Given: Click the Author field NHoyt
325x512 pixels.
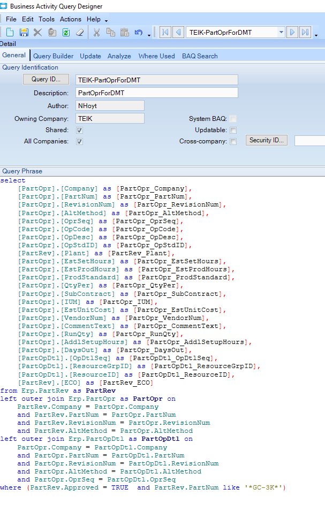Looking at the screenshot, I should click(x=110, y=106).
